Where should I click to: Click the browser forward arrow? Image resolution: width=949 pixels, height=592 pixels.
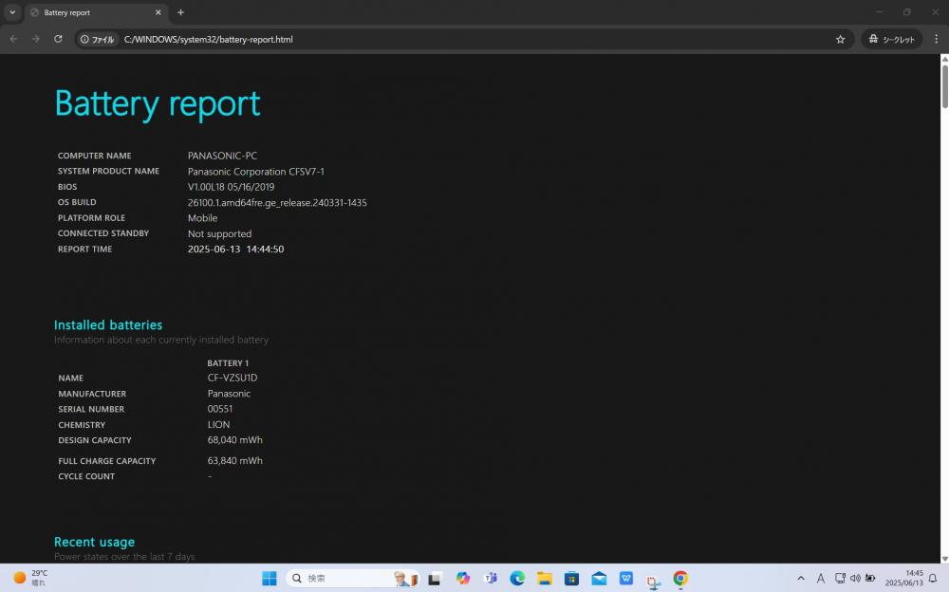tap(36, 39)
